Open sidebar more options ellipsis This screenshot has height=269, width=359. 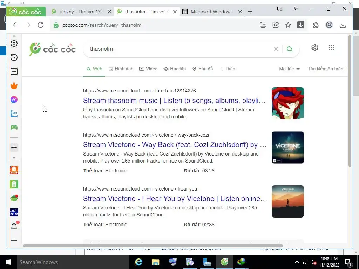tap(14, 240)
